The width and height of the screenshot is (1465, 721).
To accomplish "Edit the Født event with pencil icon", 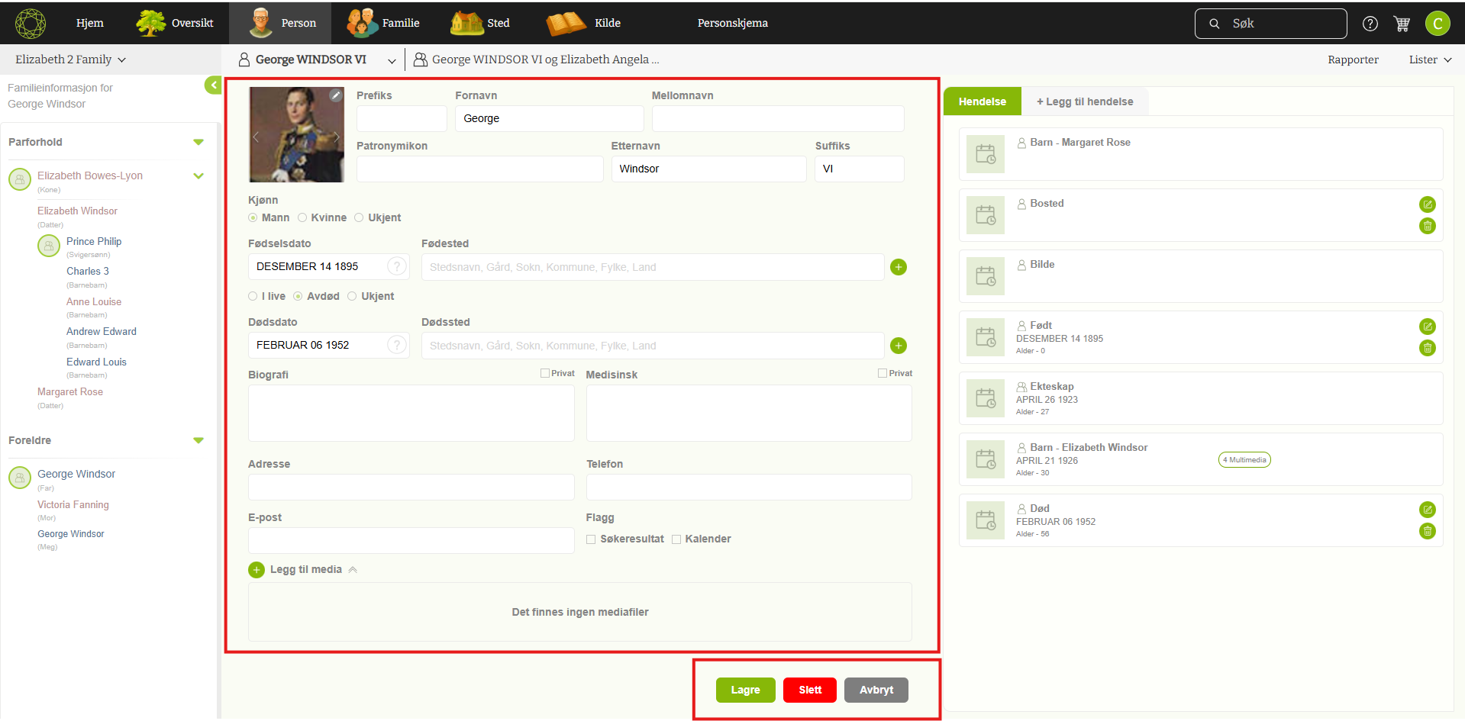I will 1427,327.
